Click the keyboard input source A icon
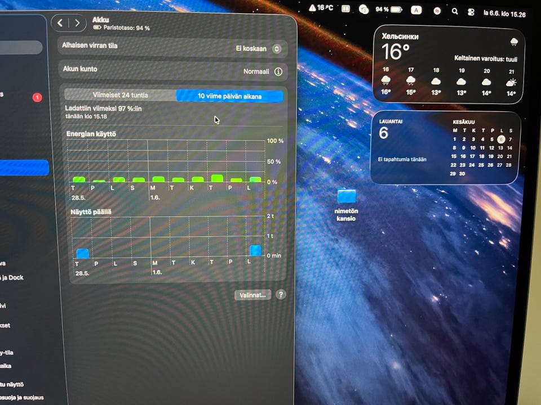The image size is (541, 405). click(416, 10)
